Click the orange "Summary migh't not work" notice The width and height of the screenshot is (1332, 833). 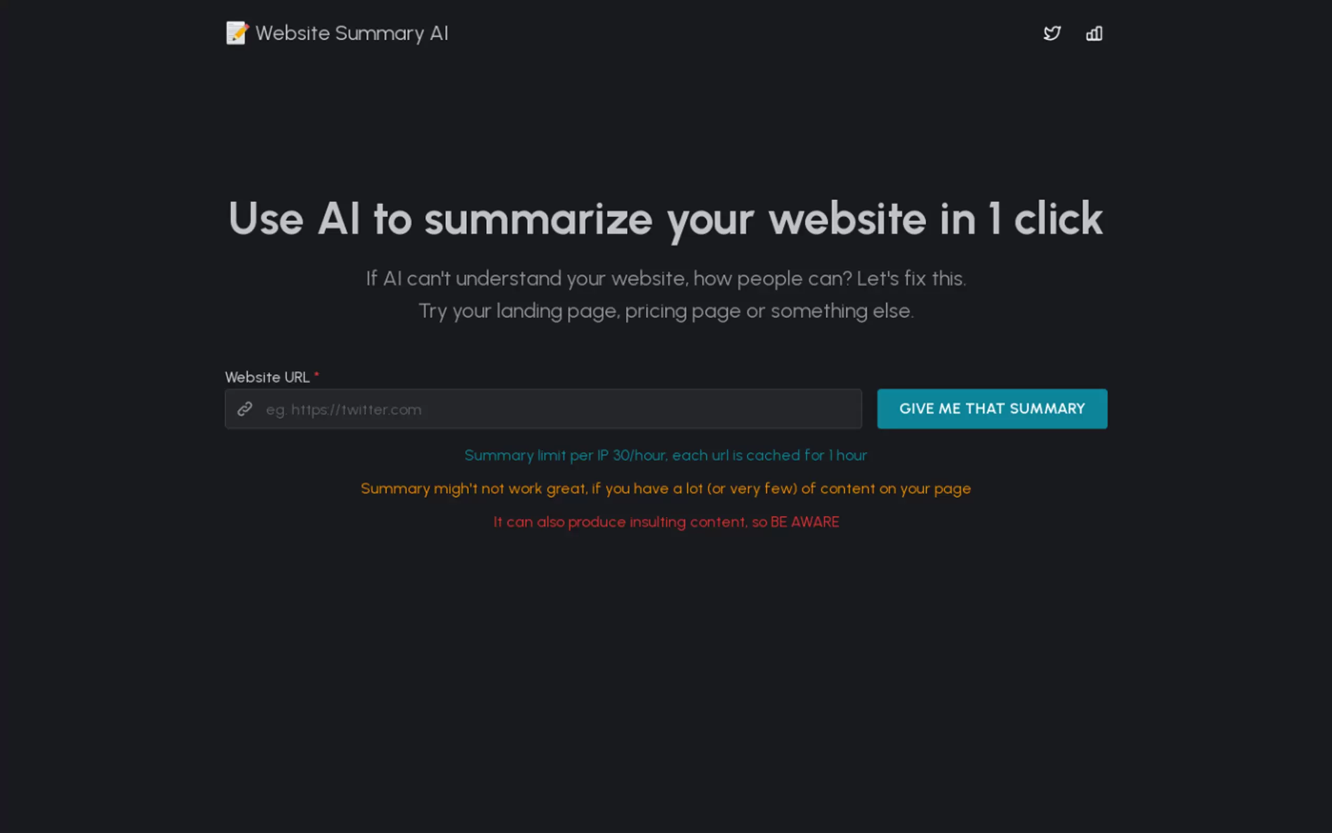(x=665, y=489)
